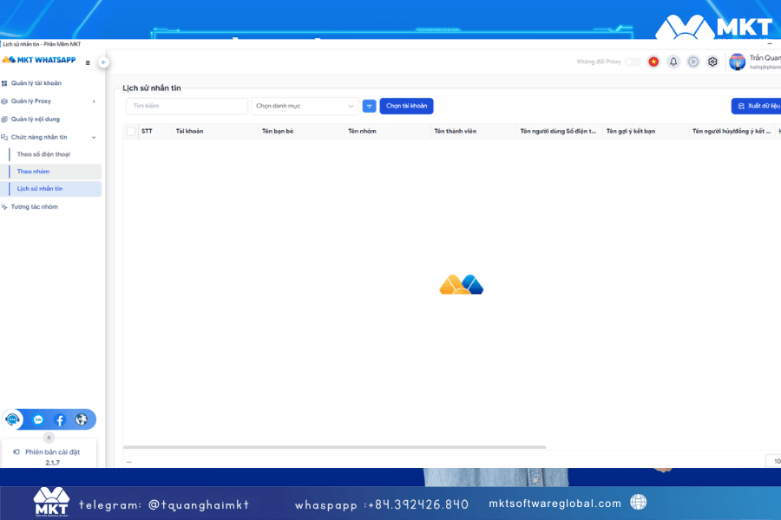
Task: Click the MKT WHATSAPP logo
Action: [39, 60]
